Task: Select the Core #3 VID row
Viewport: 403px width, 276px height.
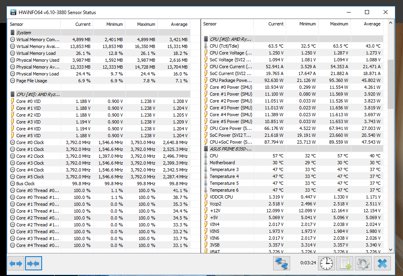Action: 99,122
